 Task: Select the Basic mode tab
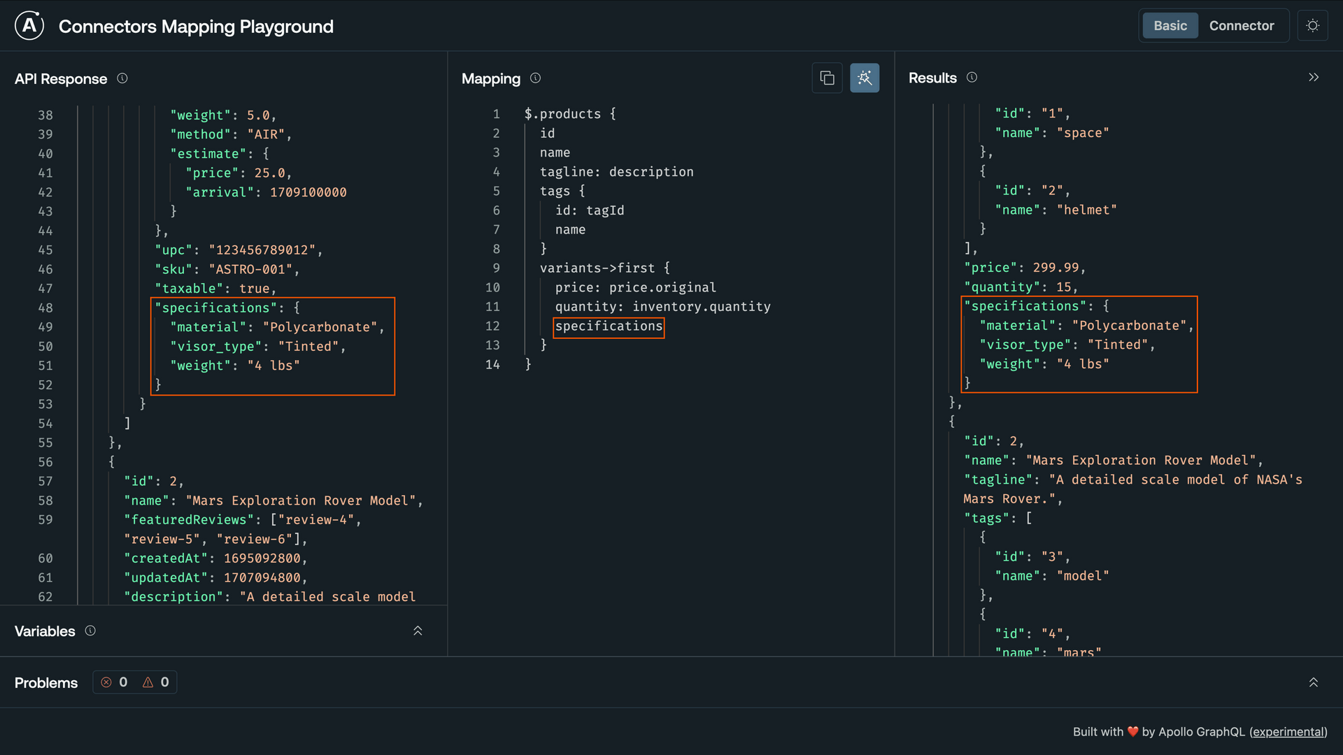point(1170,25)
